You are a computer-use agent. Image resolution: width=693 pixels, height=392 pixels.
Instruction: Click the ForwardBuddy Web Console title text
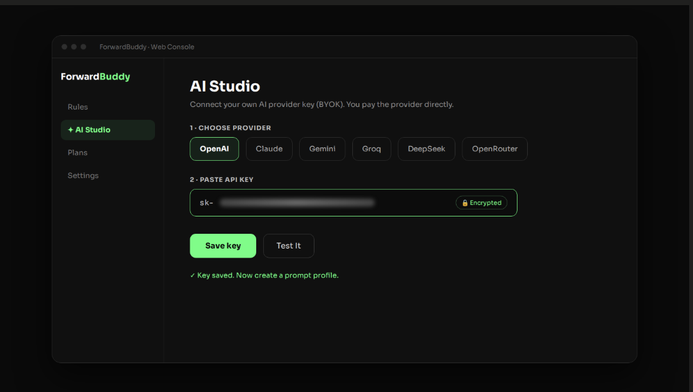click(147, 47)
